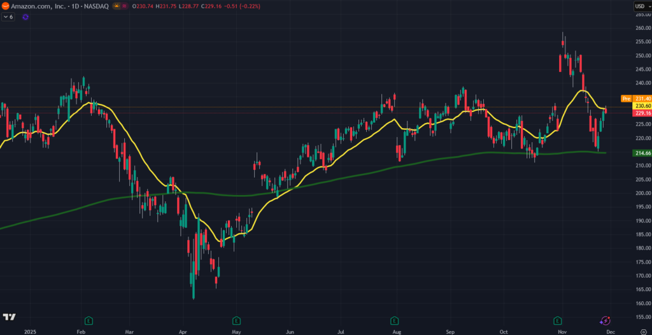Click the orange Pre pre-market label
This screenshot has height=335, width=652.
point(625,99)
